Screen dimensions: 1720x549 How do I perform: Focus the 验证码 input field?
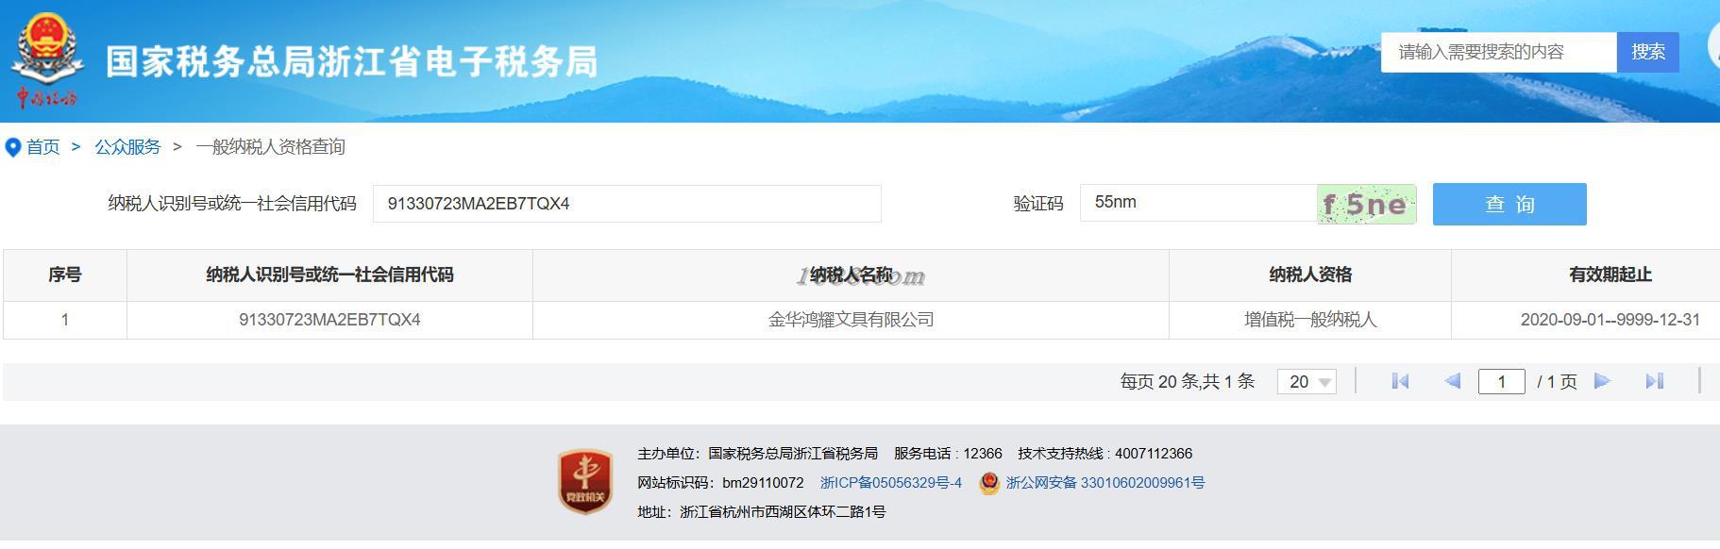pos(1199,203)
